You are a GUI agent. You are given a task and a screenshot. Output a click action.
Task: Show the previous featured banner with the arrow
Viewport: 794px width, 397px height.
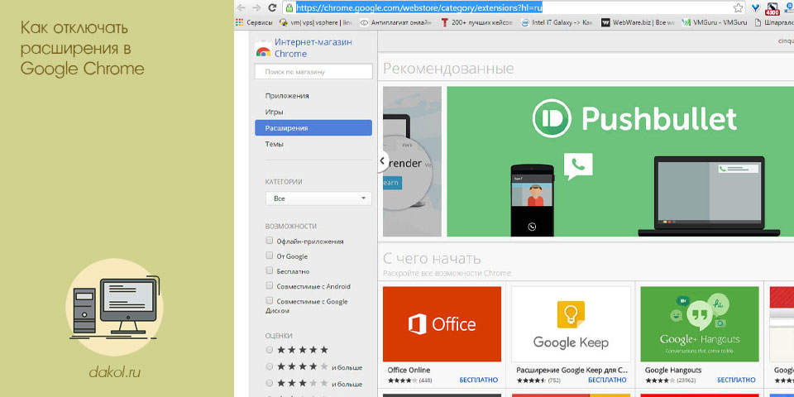click(383, 161)
